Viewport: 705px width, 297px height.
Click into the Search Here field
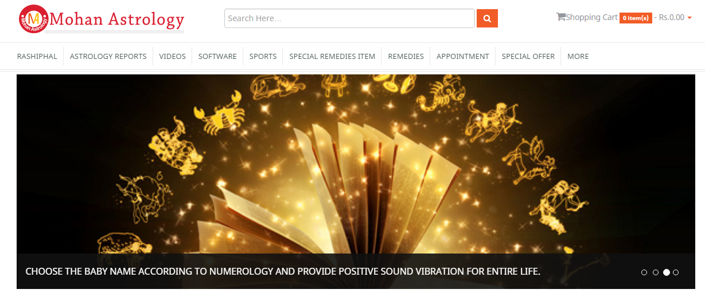pyautogui.click(x=349, y=18)
